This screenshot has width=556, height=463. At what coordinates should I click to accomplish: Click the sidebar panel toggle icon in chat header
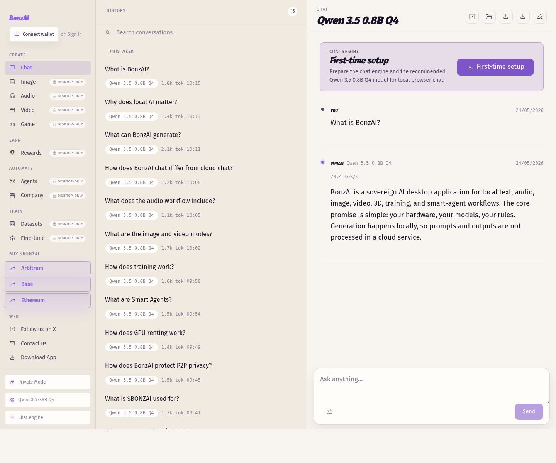tap(472, 17)
